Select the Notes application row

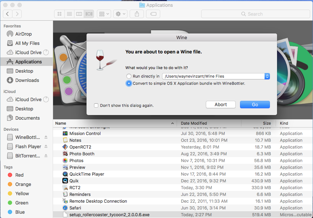click(183, 140)
